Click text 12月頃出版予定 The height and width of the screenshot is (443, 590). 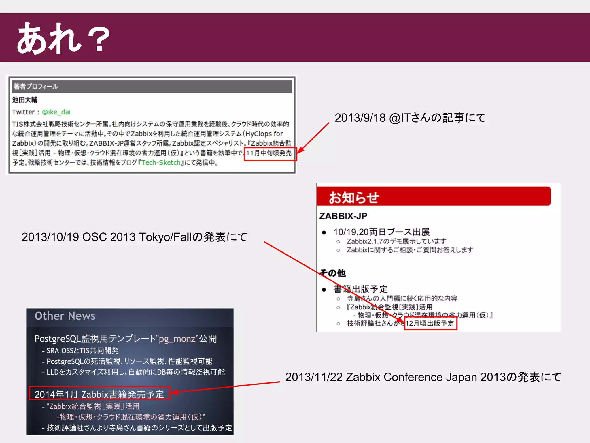[x=430, y=324]
